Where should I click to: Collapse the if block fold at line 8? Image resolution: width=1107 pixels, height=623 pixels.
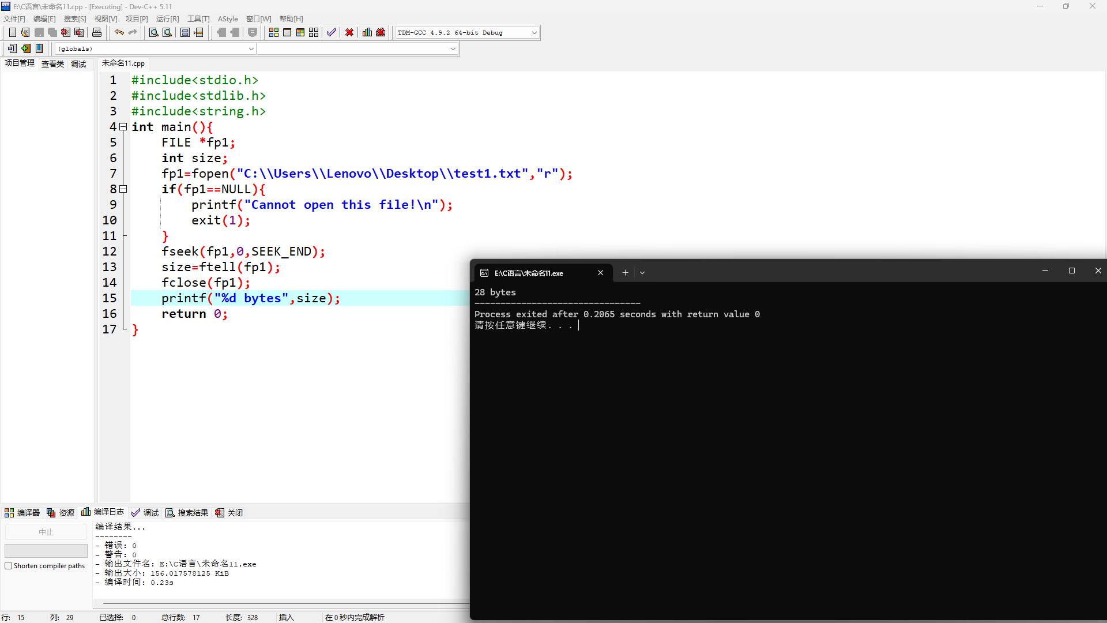(123, 189)
